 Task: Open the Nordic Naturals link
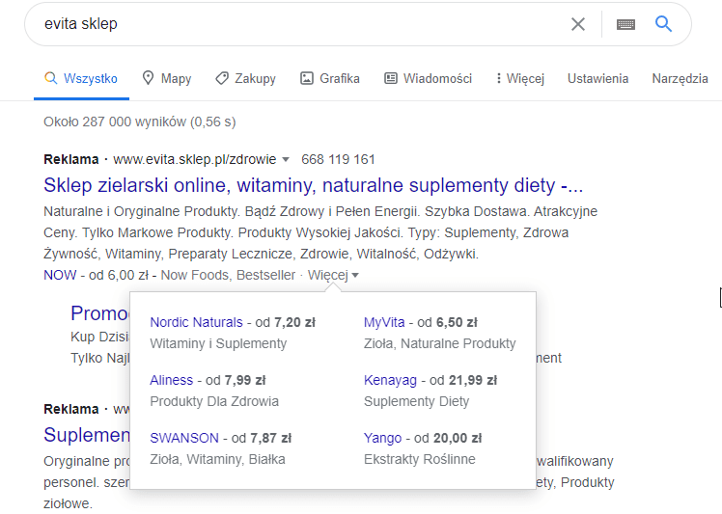click(x=196, y=322)
